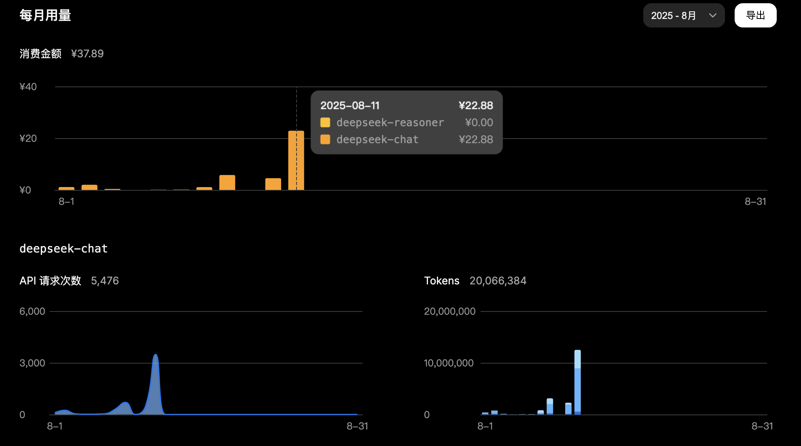Click the ¥40 axis label
The image size is (801, 446).
click(28, 87)
